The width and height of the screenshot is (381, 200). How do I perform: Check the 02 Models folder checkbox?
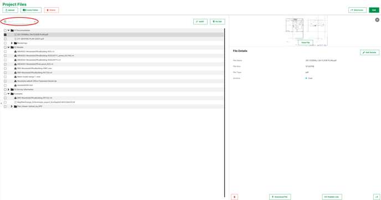(5, 48)
